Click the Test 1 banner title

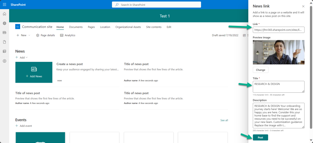tap(165, 16)
